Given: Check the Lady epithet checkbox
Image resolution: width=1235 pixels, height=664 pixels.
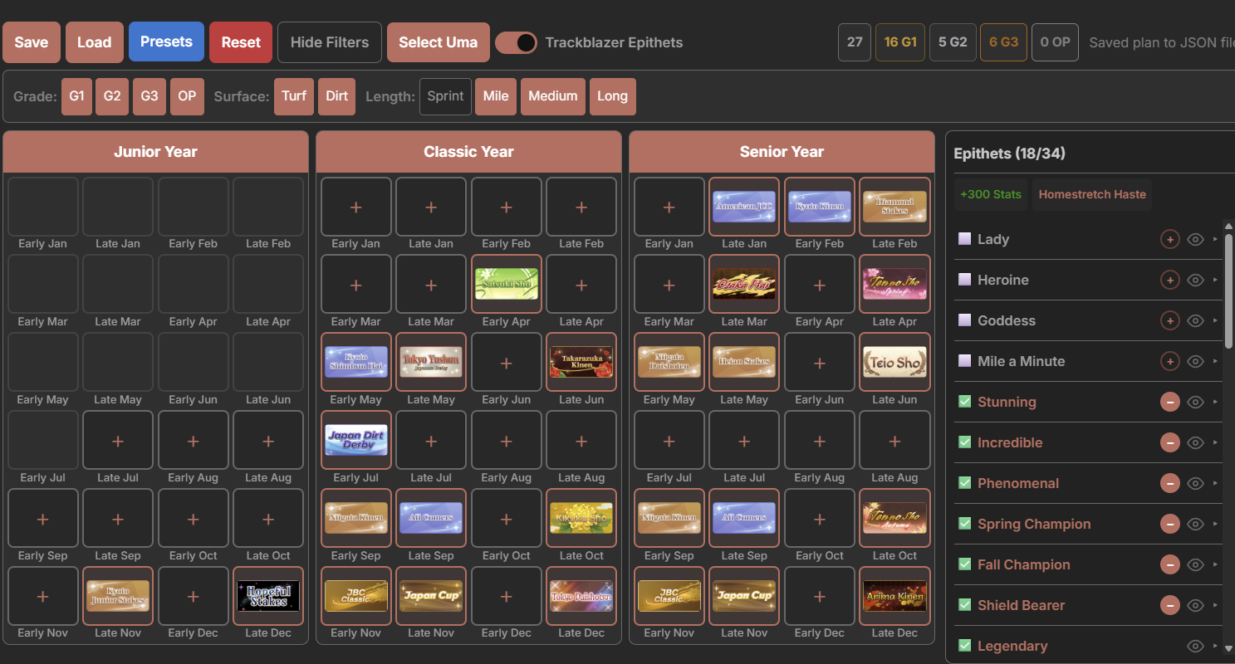Looking at the screenshot, I should pos(964,239).
